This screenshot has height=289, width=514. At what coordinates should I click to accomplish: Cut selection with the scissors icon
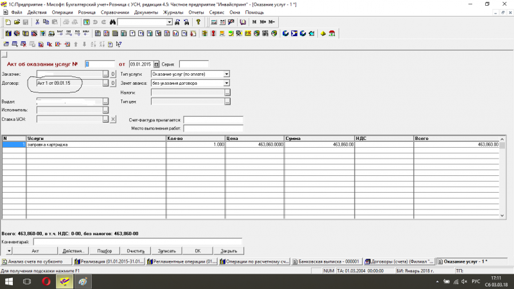(37, 22)
